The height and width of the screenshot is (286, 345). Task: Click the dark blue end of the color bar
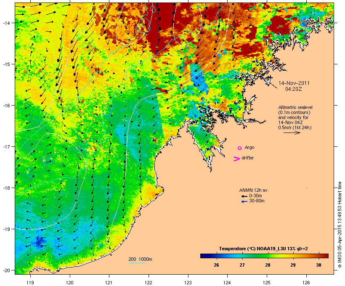(x=203, y=256)
